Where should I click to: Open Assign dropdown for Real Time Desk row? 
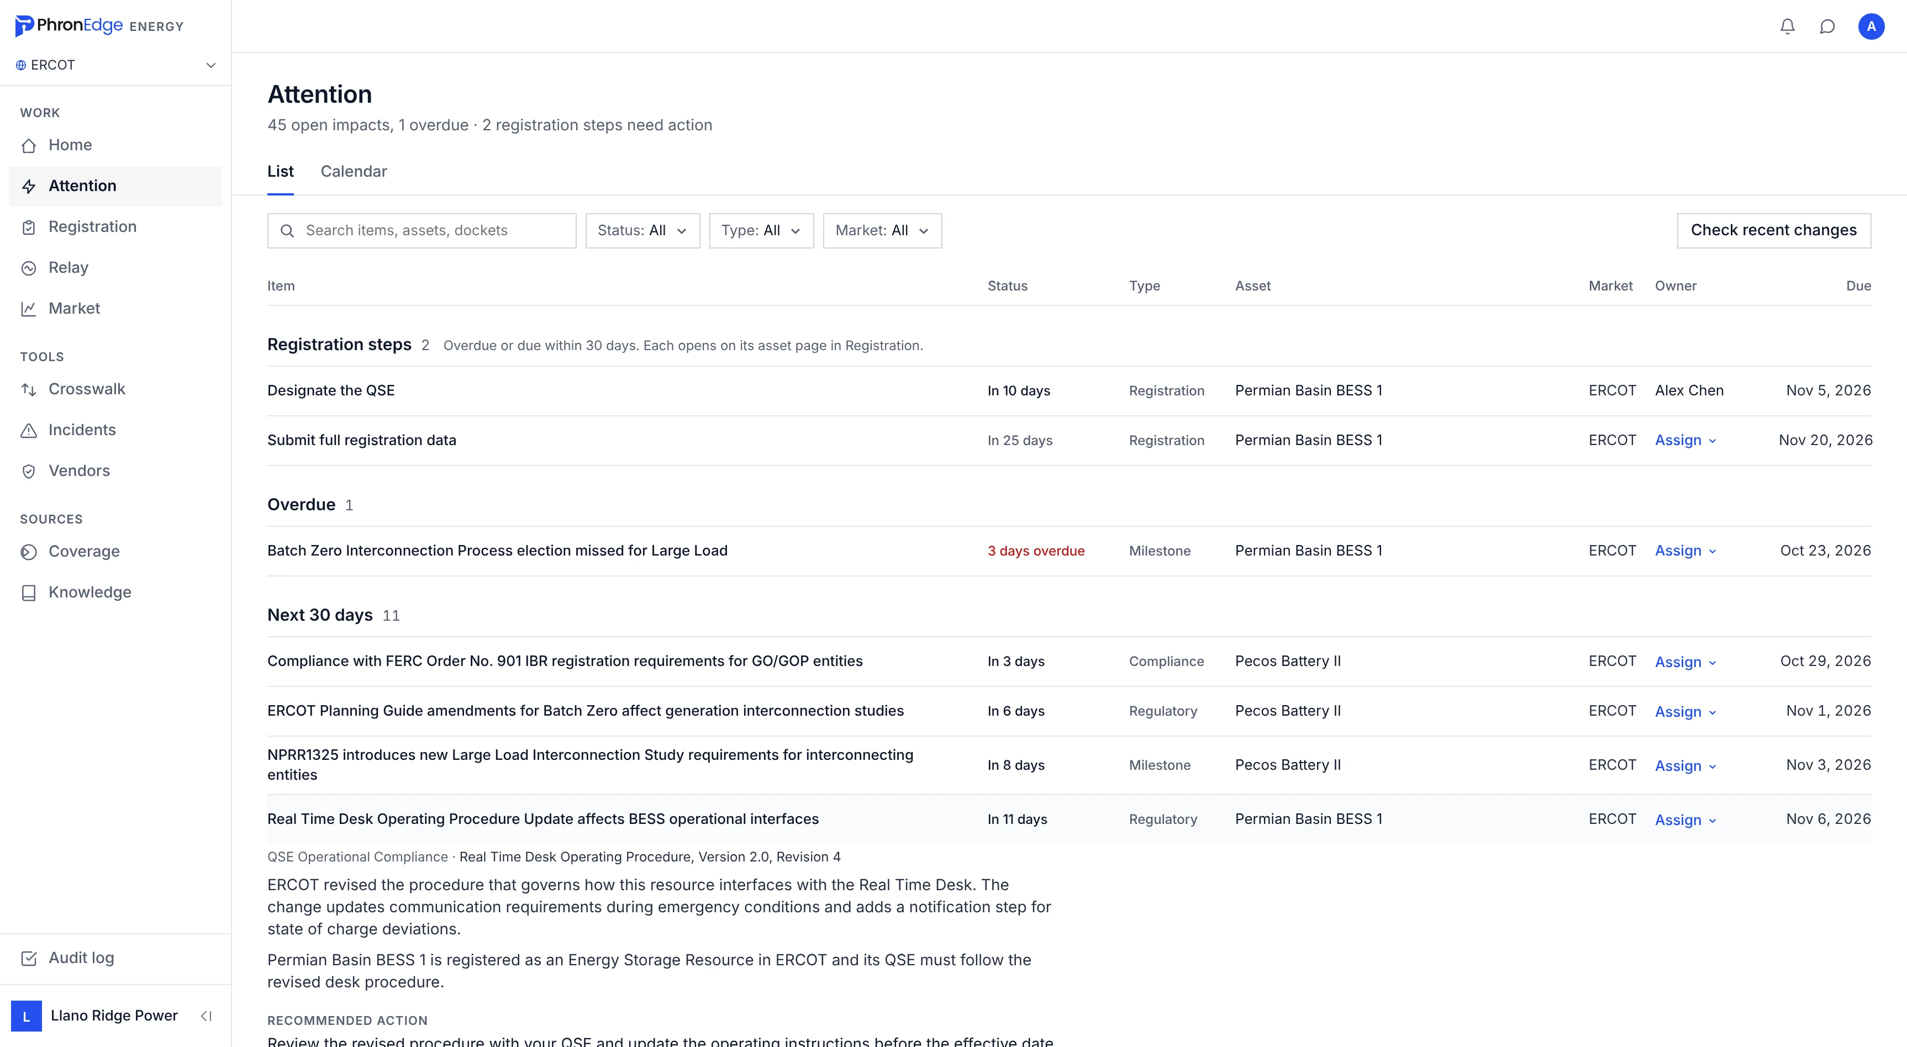pos(1685,820)
